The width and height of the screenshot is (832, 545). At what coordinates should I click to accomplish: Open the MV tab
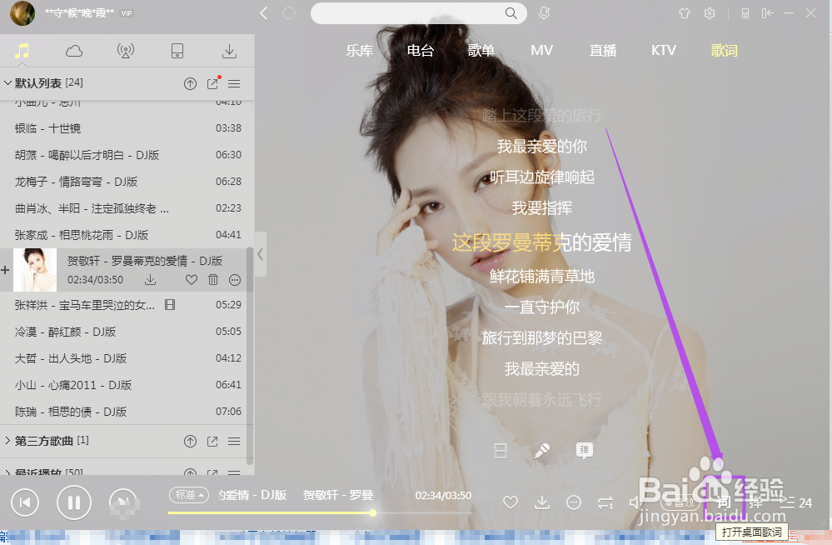point(541,51)
